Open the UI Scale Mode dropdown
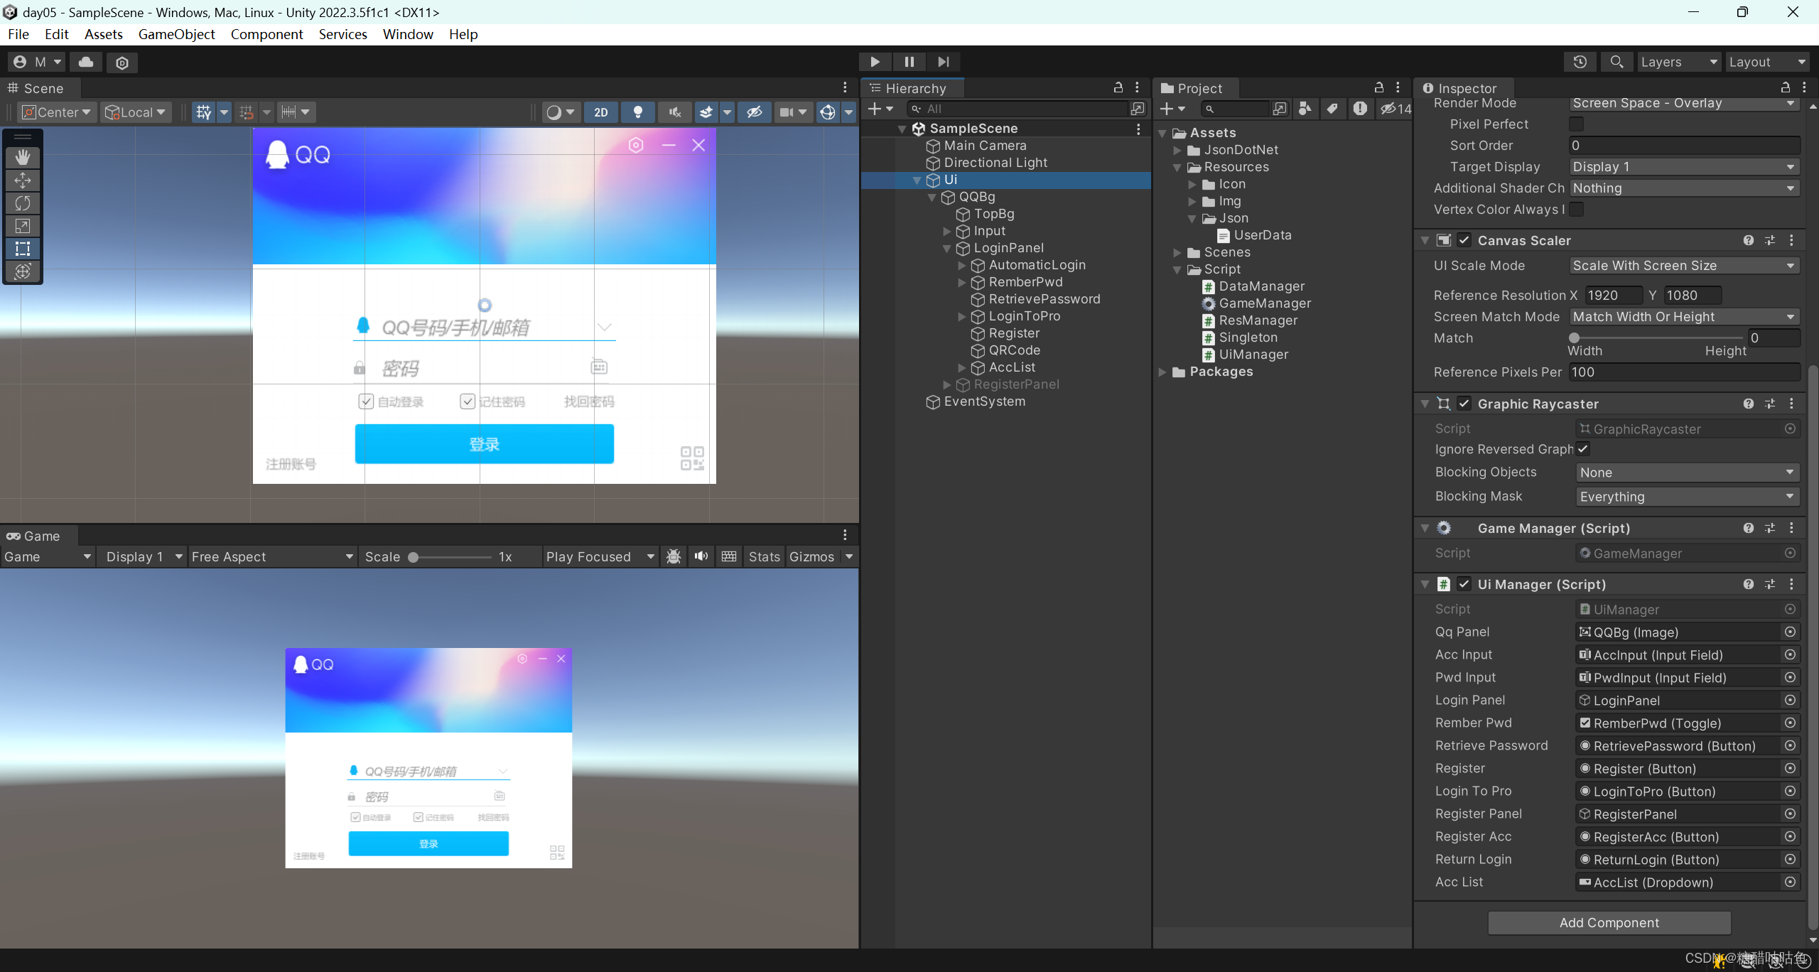Viewport: 1819px width, 972px height. coord(1683,265)
